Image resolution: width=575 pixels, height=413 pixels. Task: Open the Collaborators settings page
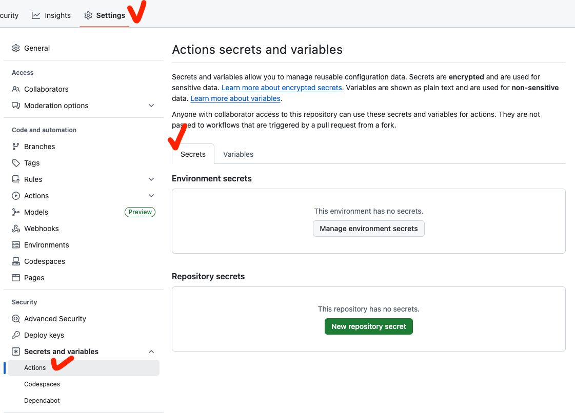[46, 89]
